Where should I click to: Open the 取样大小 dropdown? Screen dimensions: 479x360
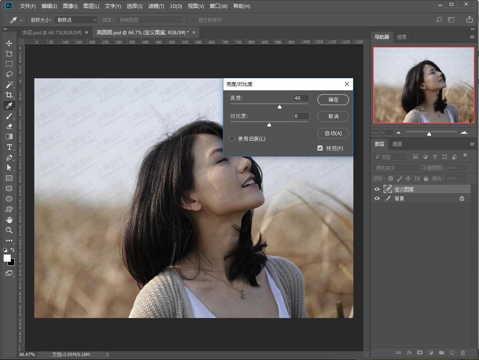point(76,20)
